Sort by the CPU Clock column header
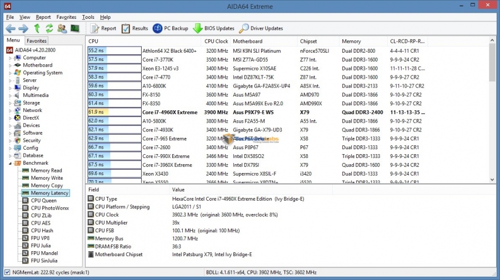The image size is (500, 280). 216,42
